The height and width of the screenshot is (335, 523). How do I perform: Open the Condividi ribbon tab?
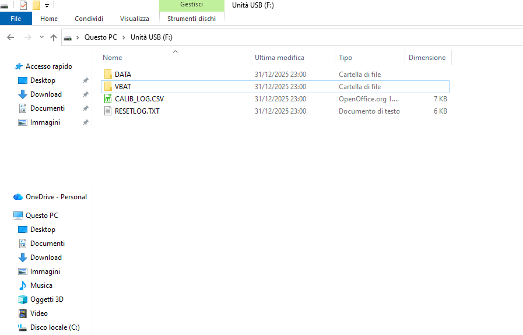pyautogui.click(x=89, y=19)
